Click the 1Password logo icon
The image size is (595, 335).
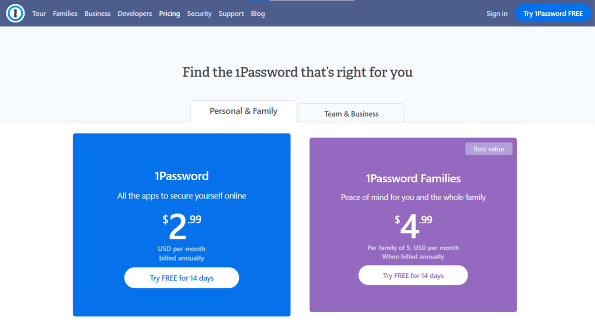[x=15, y=13]
